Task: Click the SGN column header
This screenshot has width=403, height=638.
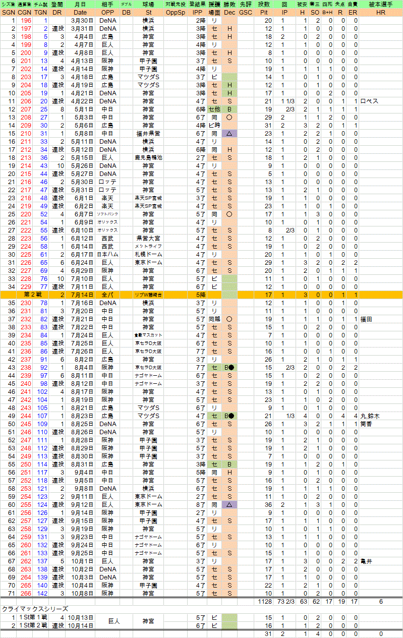Action: [8, 12]
